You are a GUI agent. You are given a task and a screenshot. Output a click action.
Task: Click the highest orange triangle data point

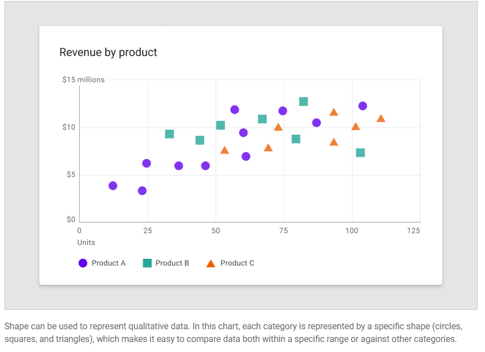(334, 113)
